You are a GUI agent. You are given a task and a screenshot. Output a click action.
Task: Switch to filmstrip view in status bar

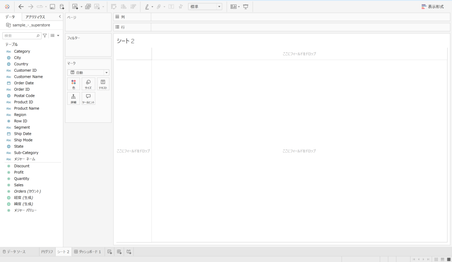pos(442,259)
